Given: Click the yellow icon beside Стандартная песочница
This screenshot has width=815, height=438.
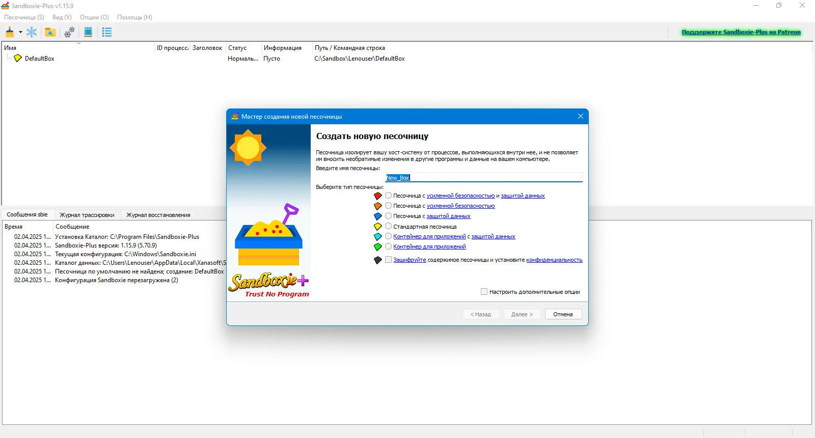Looking at the screenshot, I should pyautogui.click(x=378, y=226).
